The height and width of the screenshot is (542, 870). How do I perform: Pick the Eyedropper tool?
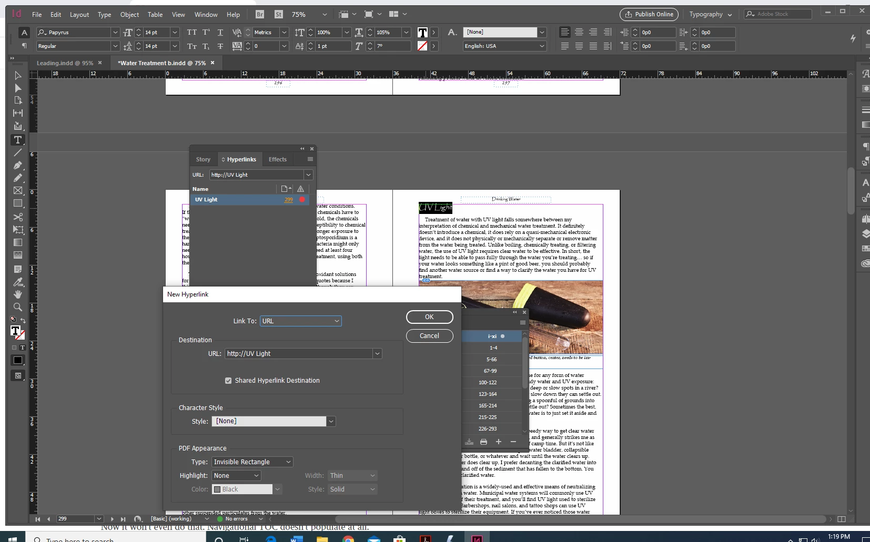(17, 281)
